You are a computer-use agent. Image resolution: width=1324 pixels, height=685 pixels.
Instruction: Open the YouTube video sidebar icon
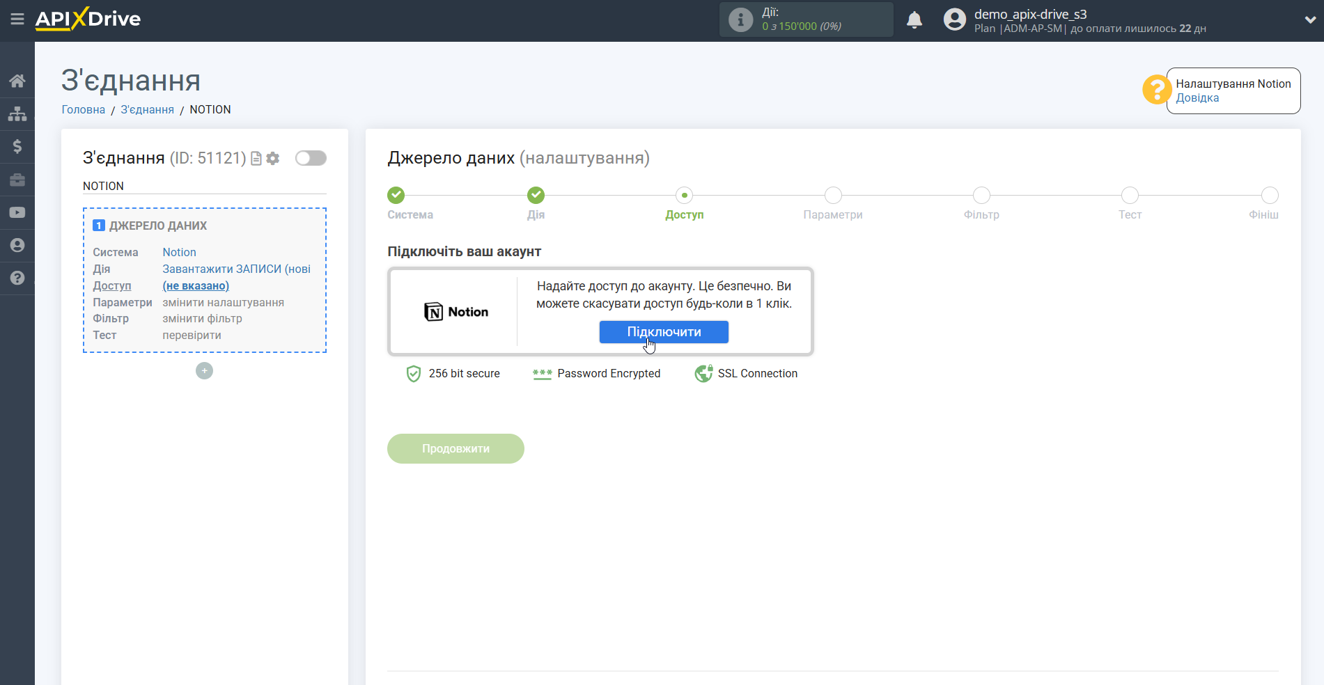(17, 212)
